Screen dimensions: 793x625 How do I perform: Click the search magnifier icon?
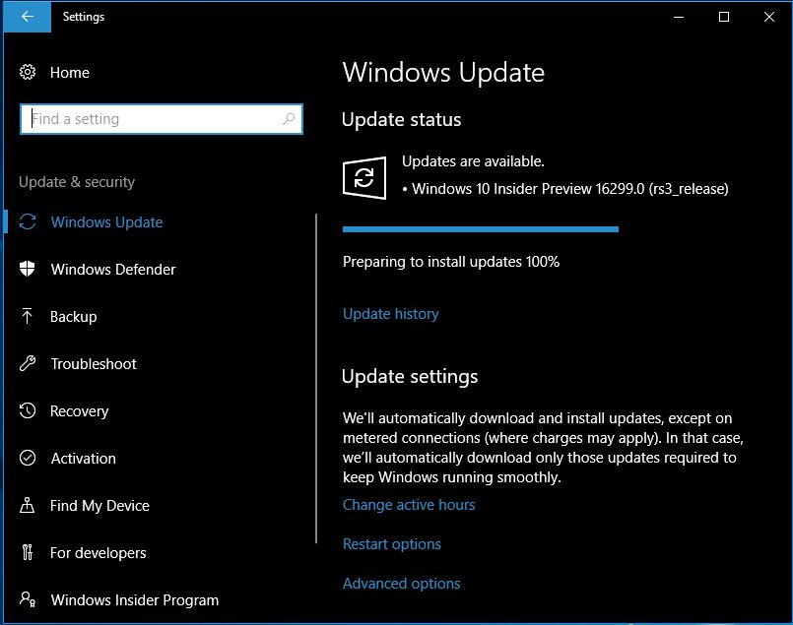point(289,119)
